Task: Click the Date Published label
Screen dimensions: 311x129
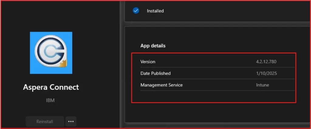Action: click(155, 73)
